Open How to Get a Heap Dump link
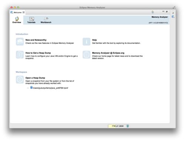The image size is (185, 141). tap(38, 53)
